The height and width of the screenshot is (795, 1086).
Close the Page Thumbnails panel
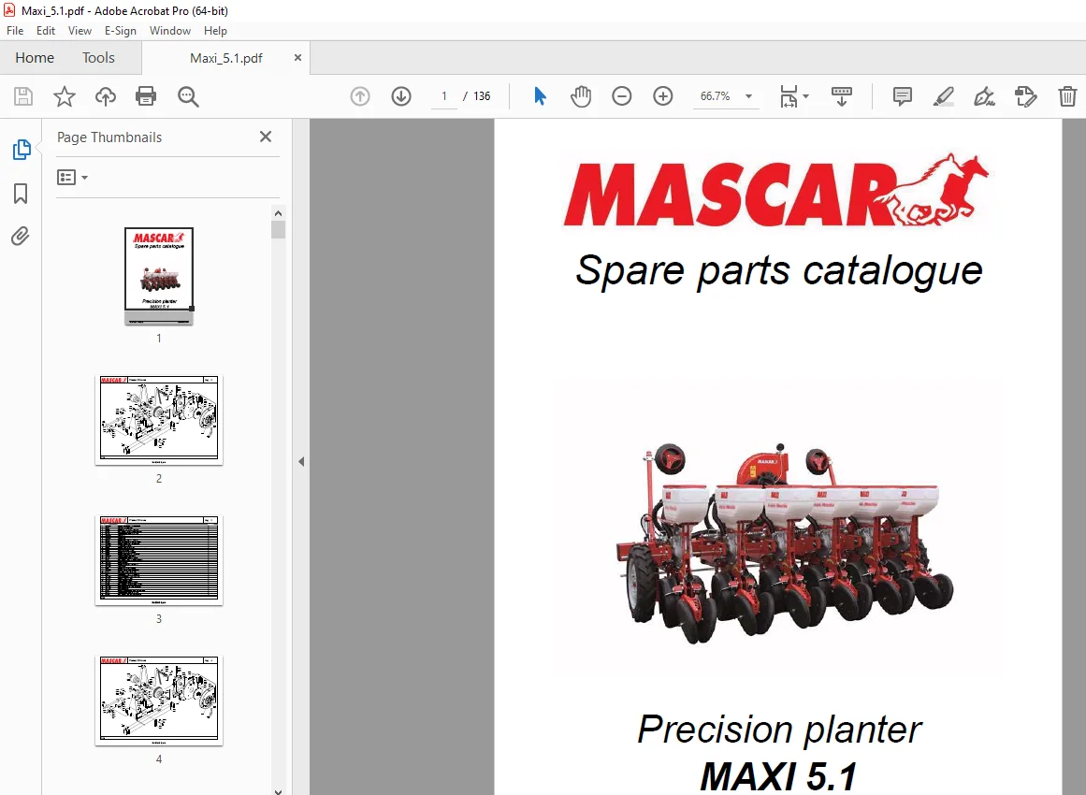pos(266,137)
